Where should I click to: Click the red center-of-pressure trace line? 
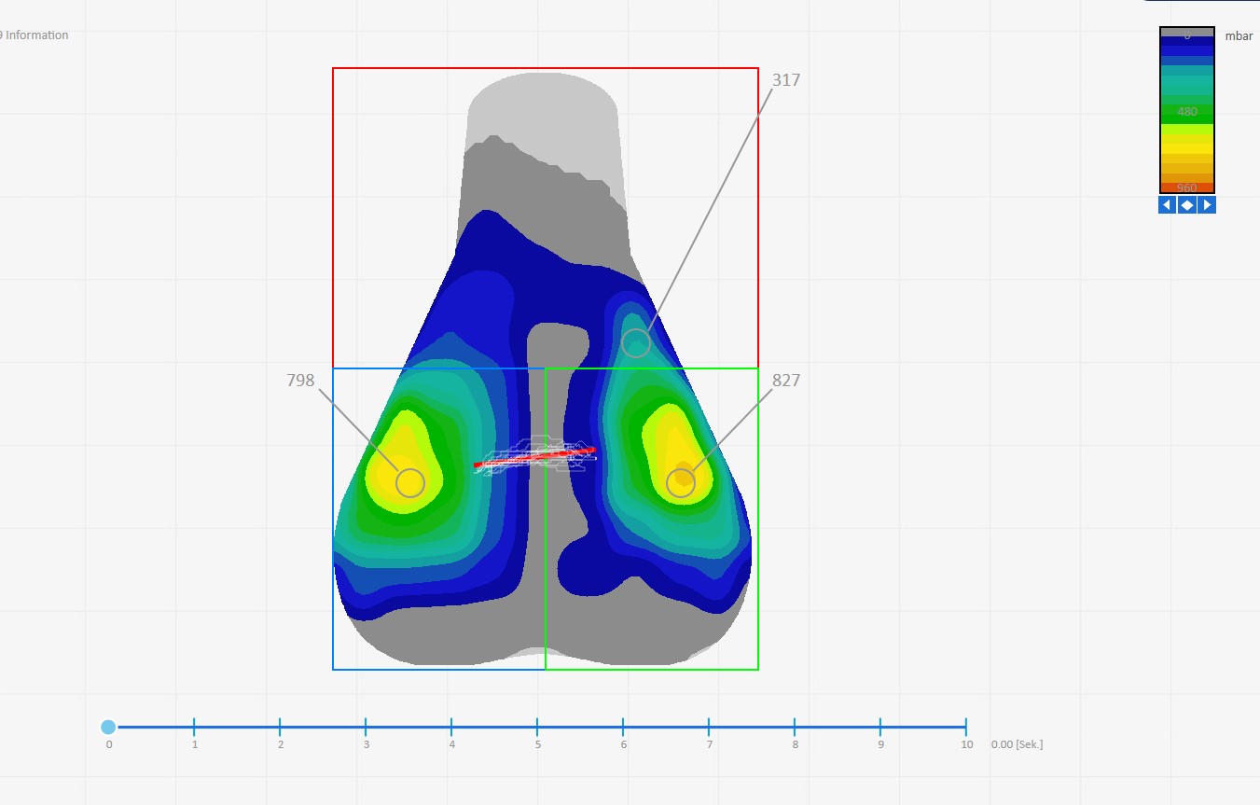534,457
